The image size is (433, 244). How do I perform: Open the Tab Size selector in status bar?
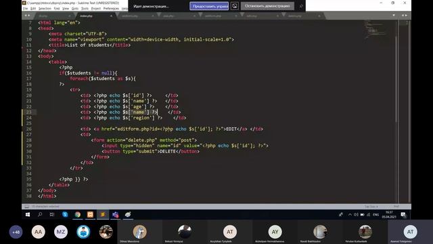[371, 206]
